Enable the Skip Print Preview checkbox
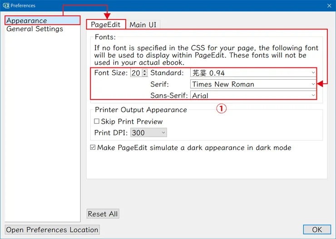Viewport: 336px width, 239px height. coord(97,121)
